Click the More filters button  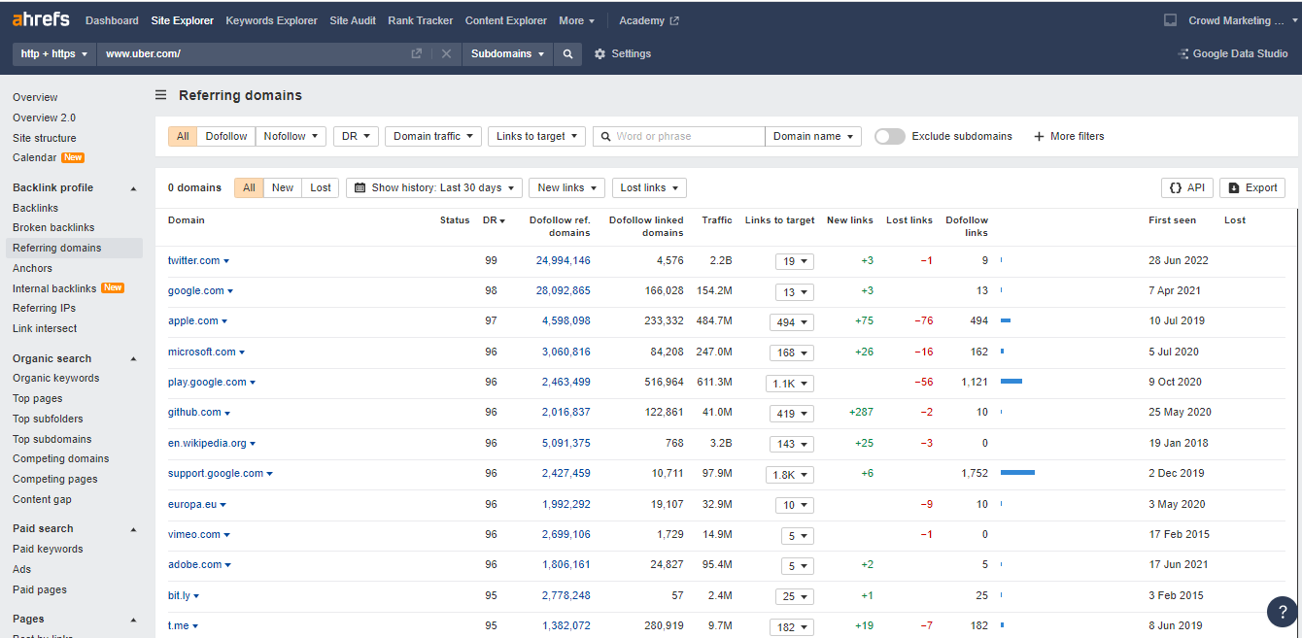point(1069,136)
